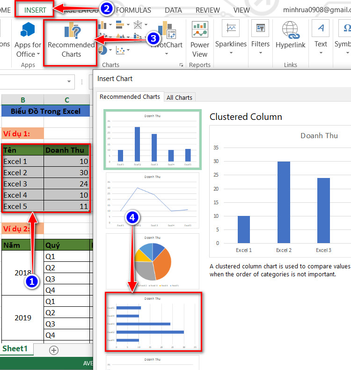The width and height of the screenshot is (351, 370).
Task: Select column C header
Action: [67, 100]
